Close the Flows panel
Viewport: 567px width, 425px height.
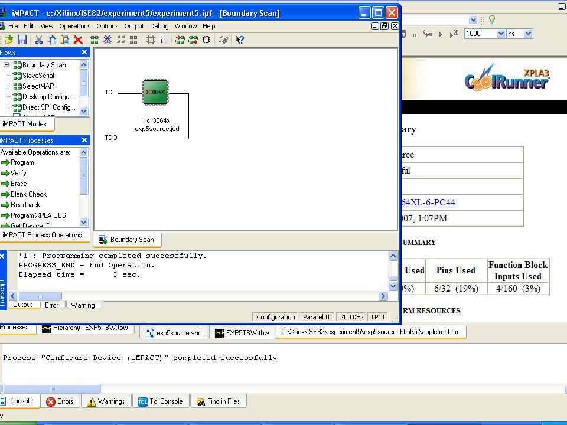coord(84,52)
